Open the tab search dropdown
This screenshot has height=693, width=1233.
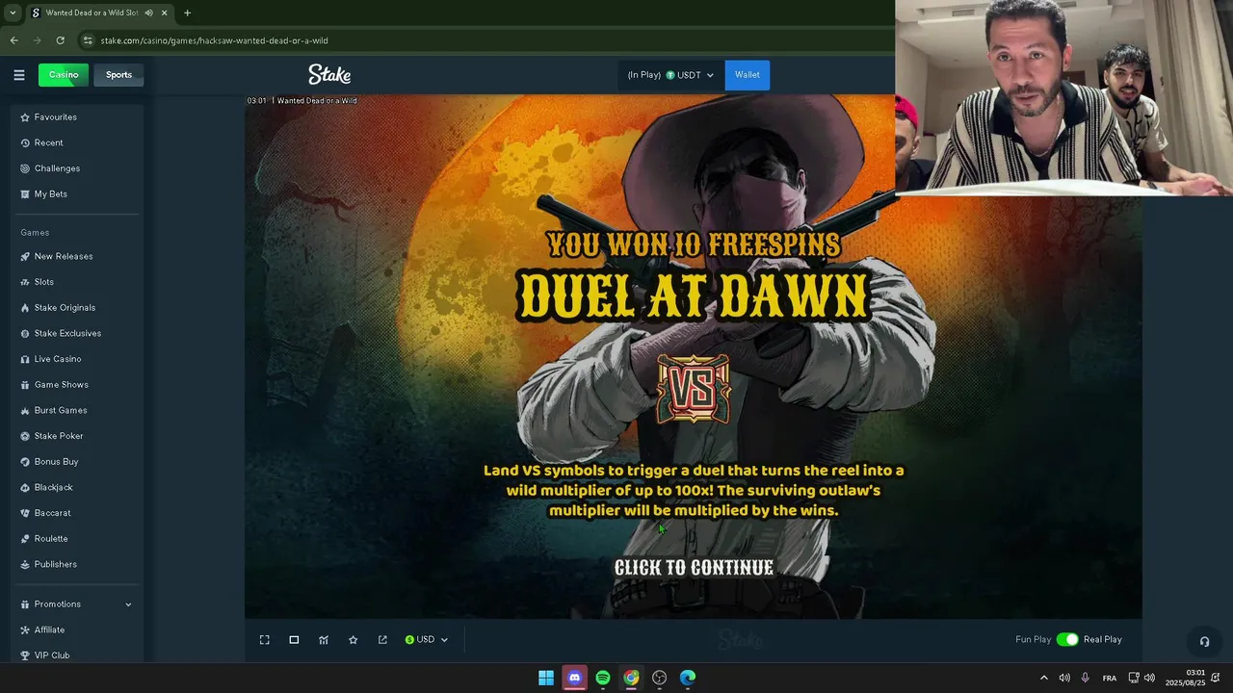point(13,13)
